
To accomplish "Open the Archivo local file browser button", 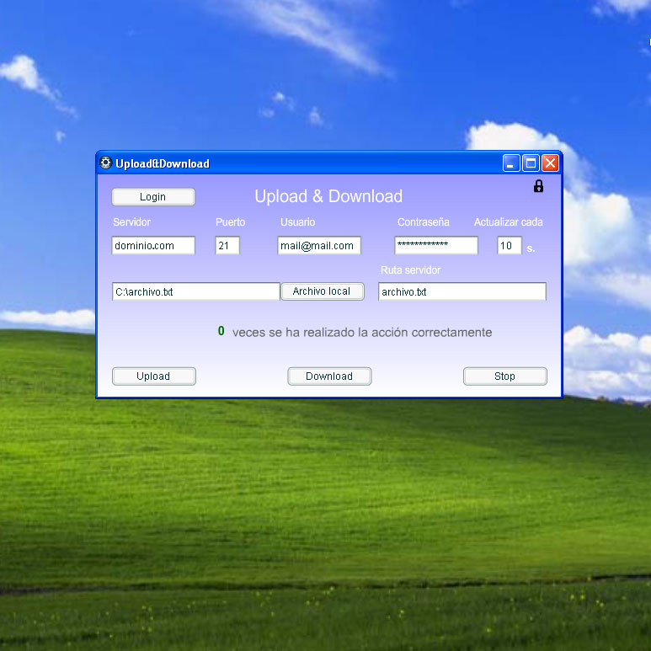I will click(x=323, y=291).
